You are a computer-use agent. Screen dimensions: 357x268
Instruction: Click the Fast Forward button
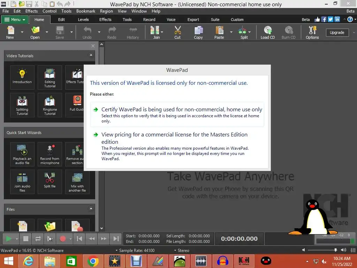tap(104, 239)
